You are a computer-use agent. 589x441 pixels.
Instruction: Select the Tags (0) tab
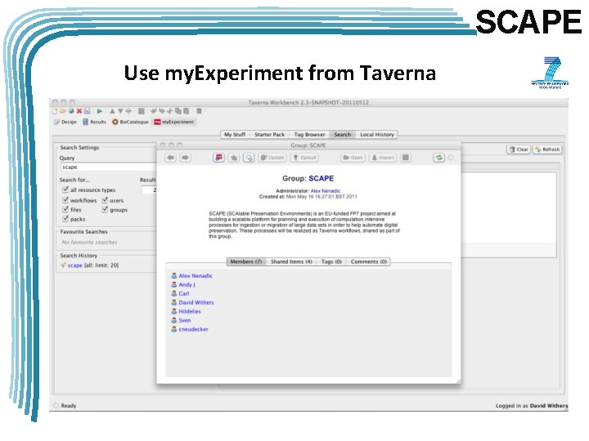coord(331,261)
